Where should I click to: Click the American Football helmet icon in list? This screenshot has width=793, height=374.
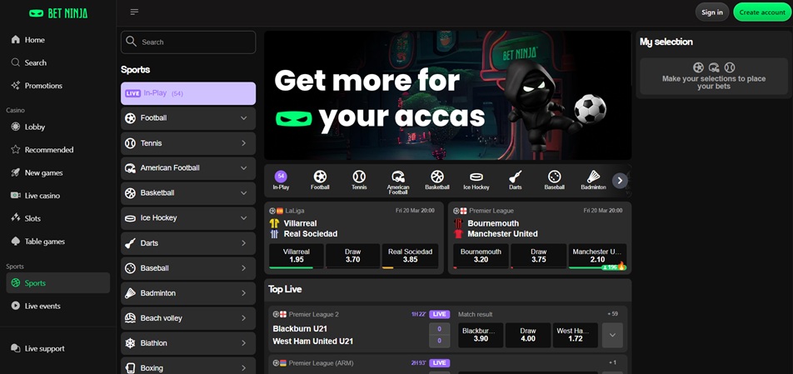131,167
